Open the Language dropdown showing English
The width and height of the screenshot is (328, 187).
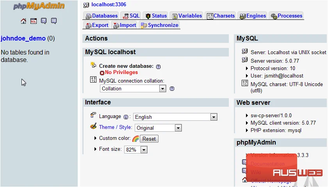(175, 117)
